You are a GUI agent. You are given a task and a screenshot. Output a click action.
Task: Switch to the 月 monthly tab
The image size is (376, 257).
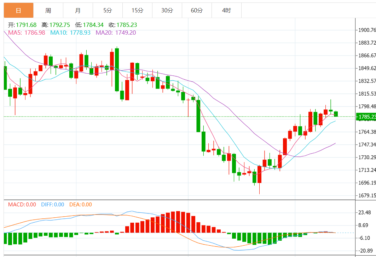(x=78, y=10)
